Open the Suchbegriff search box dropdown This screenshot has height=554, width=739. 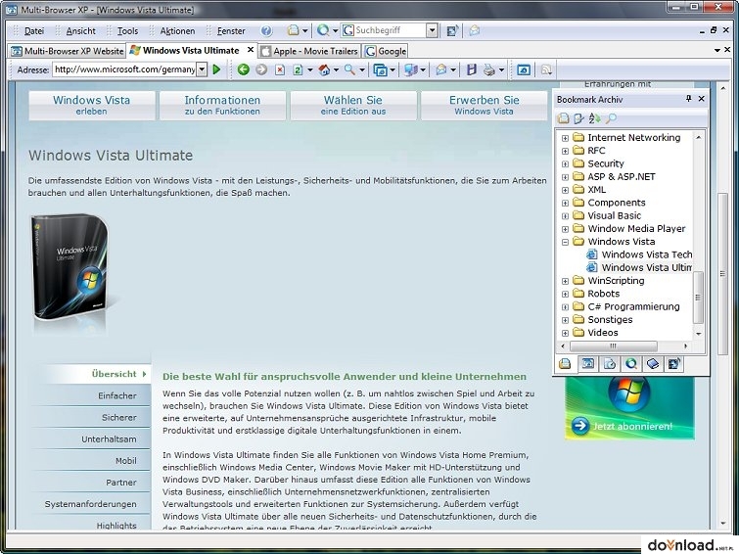[x=433, y=30]
